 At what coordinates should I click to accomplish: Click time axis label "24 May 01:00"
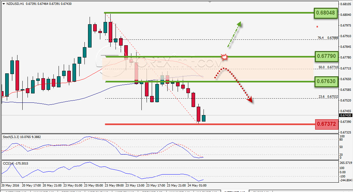(x=197, y=186)
